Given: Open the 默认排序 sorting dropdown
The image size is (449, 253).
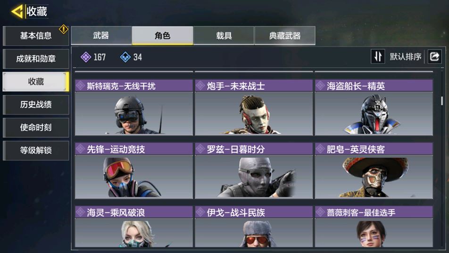Looking at the screenshot, I should pos(405,57).
